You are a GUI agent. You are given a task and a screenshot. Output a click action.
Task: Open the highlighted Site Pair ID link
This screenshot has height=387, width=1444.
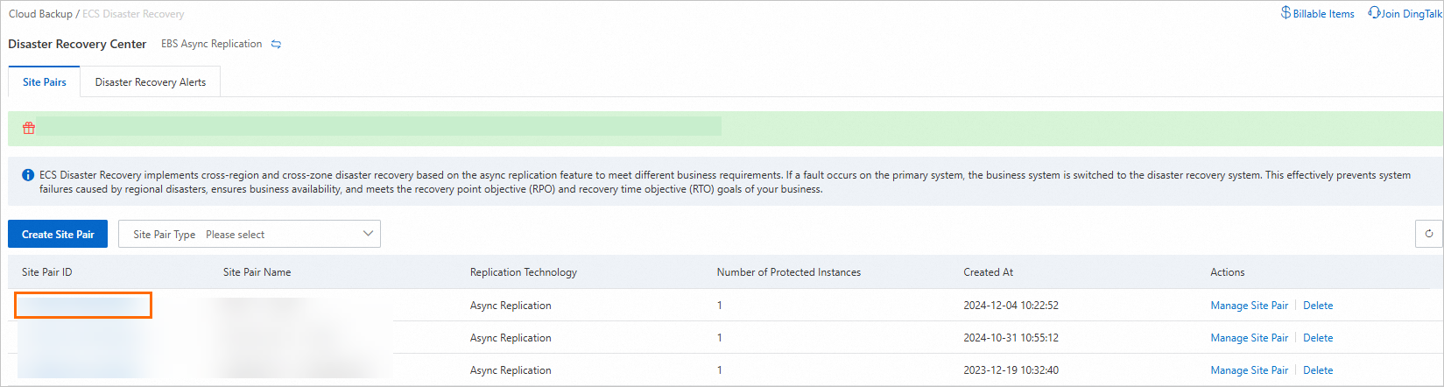(82, 306)
